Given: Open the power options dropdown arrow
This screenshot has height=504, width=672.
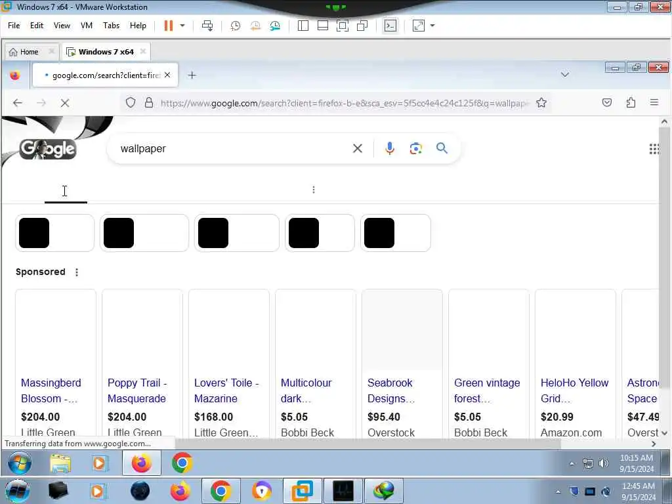Looking at the screenshot, I should (182, 26).
